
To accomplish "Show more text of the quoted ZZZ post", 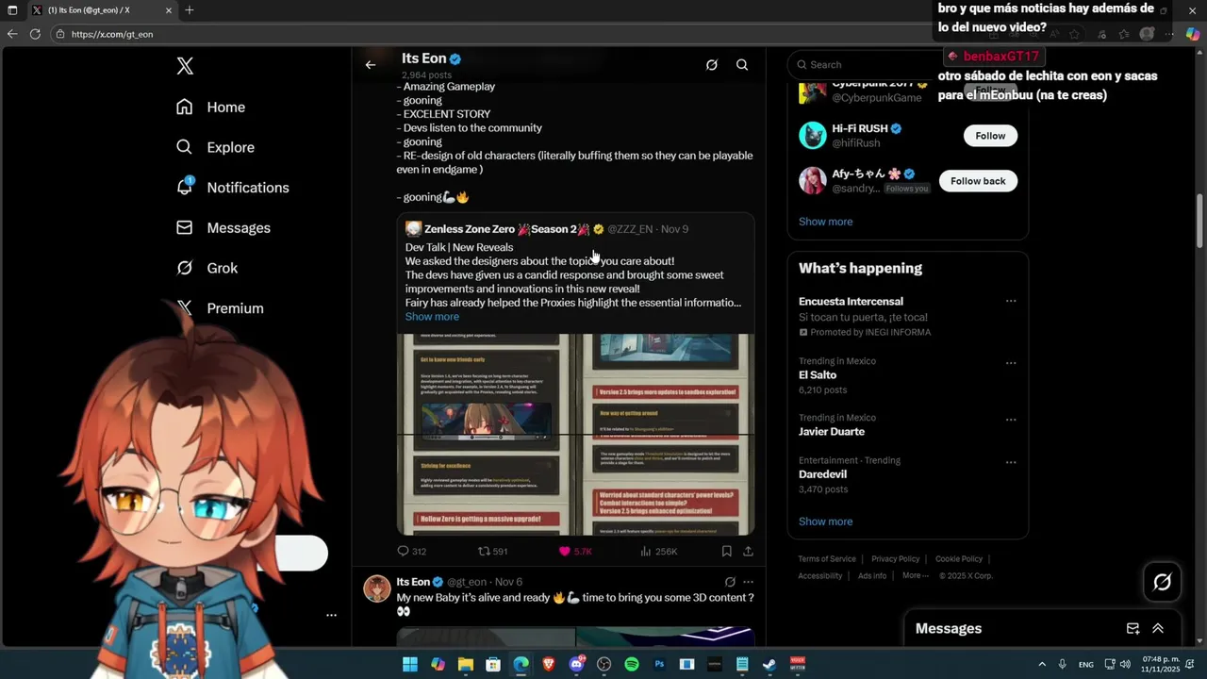I will click(x=432, y=317).
